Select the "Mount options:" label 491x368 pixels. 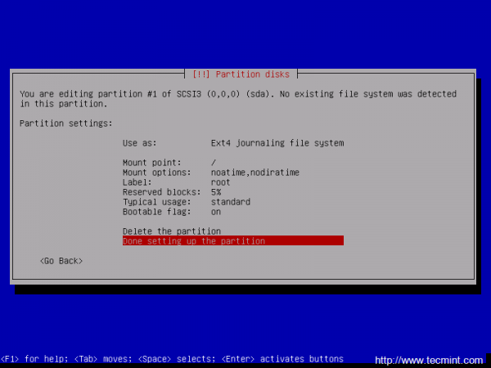click(x=156, y=173)
